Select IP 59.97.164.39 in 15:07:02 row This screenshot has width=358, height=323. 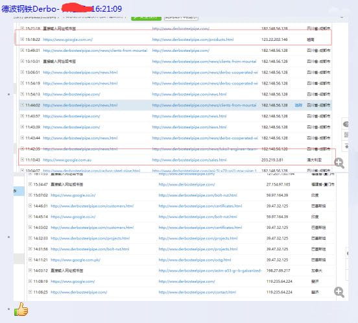coord(277,195)
